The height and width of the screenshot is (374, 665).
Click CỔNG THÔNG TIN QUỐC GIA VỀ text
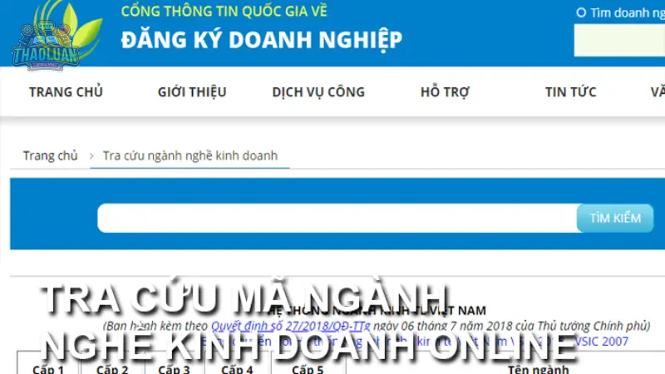pos(224,11)
